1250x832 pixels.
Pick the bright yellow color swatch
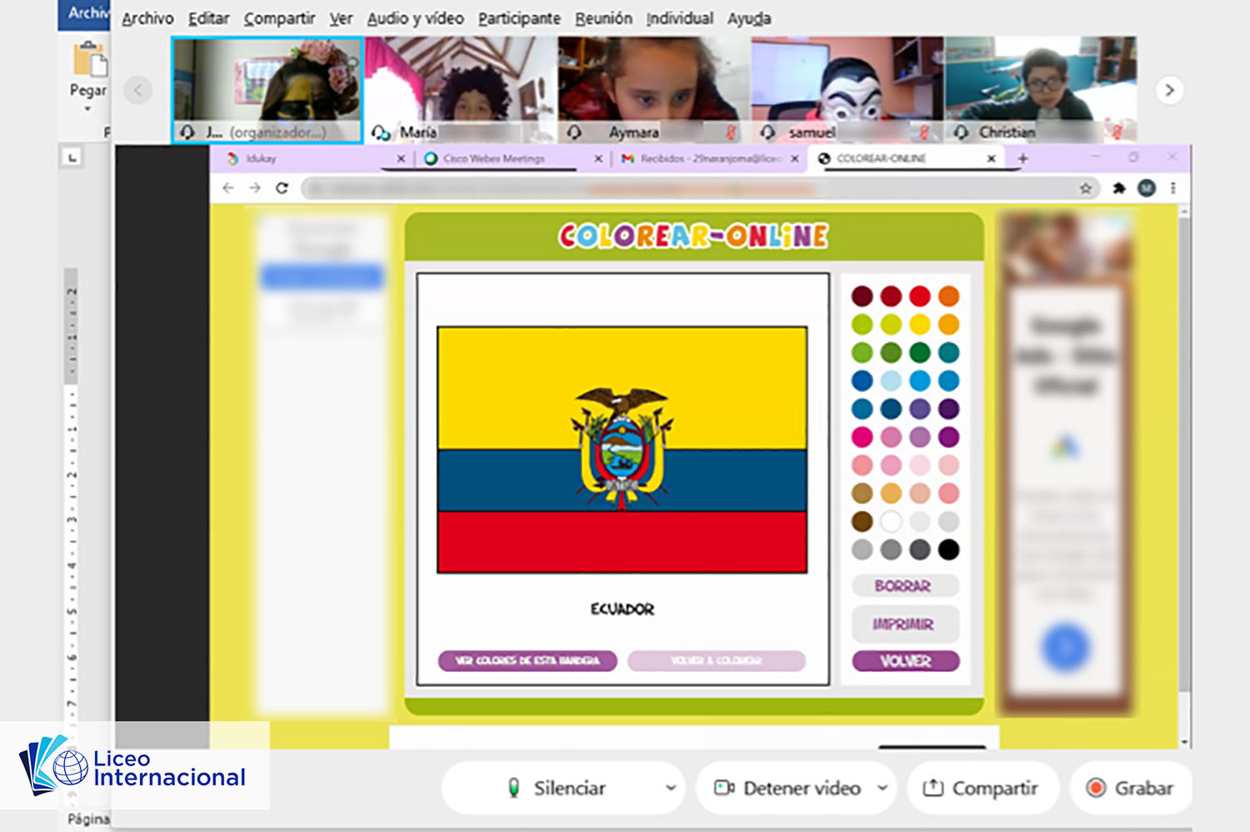pyautogui.click(x=920, y=324)
